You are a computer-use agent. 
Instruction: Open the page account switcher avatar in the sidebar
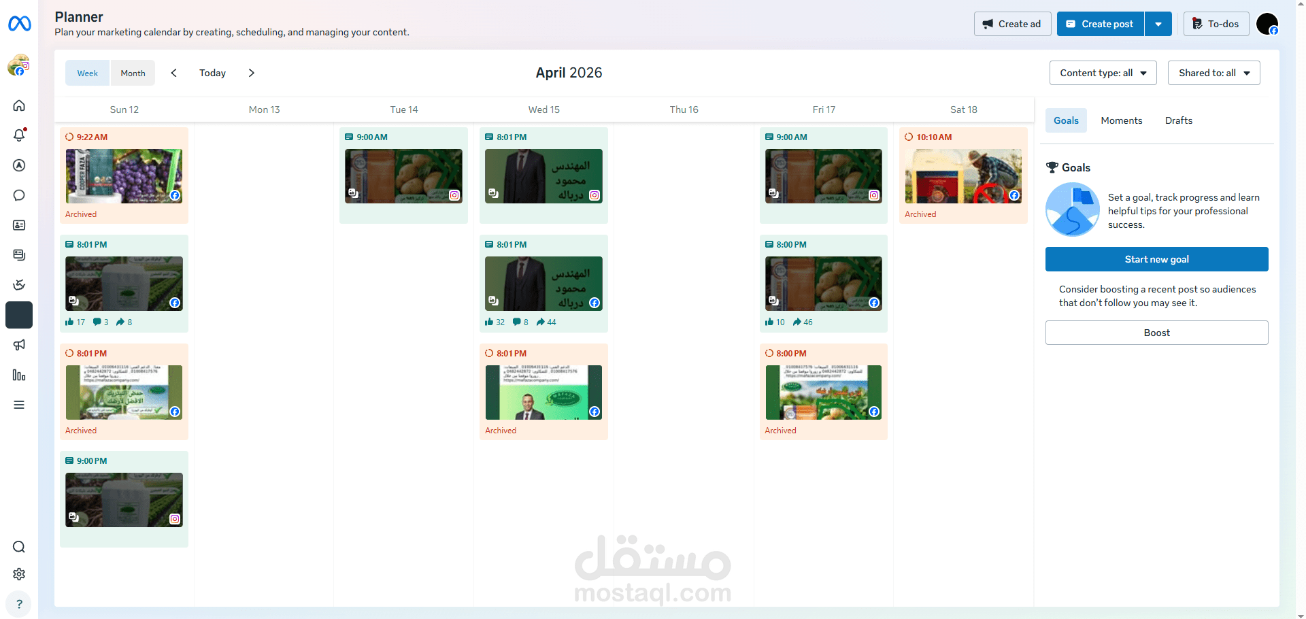19,66
